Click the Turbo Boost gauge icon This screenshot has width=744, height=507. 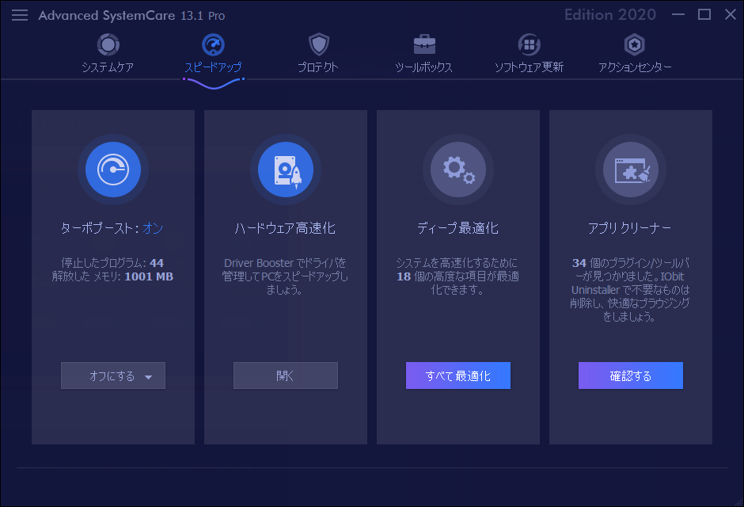pyautogui.click(x=113, y=170)
